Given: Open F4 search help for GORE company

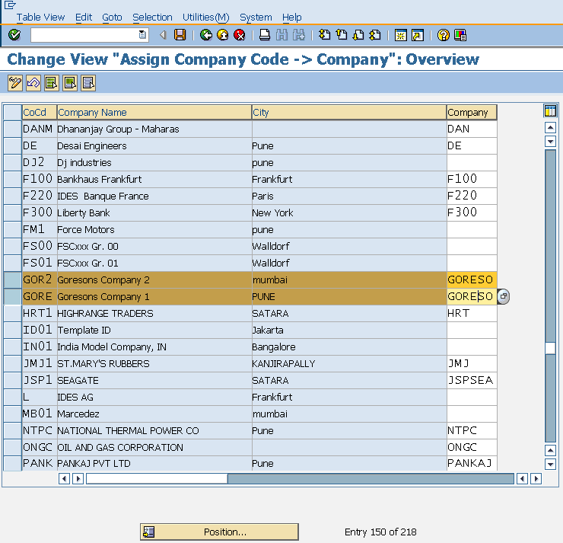Looking at the screenshot, I should point(504,296).
